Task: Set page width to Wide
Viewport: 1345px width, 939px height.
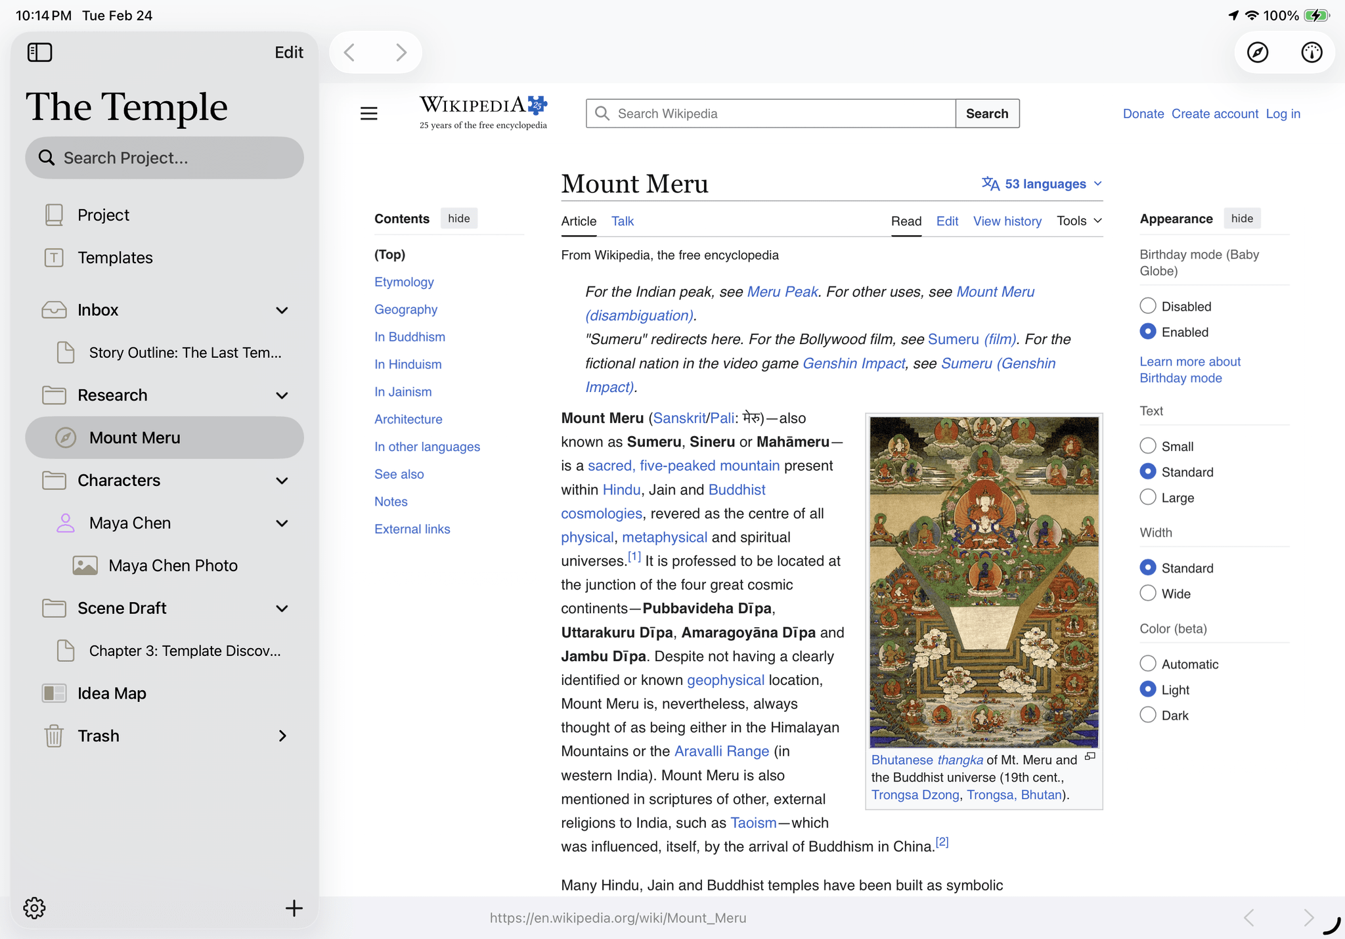Action: [1148, 593]
